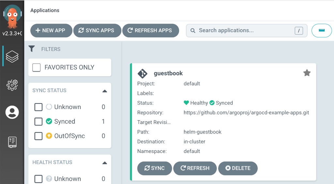334x184 pixels.
Task: Collapse the Sync Status filter section
Action: click(x=105, y=91)
